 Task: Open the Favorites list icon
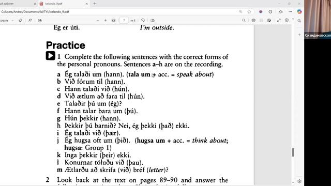(x=280, y=11)
